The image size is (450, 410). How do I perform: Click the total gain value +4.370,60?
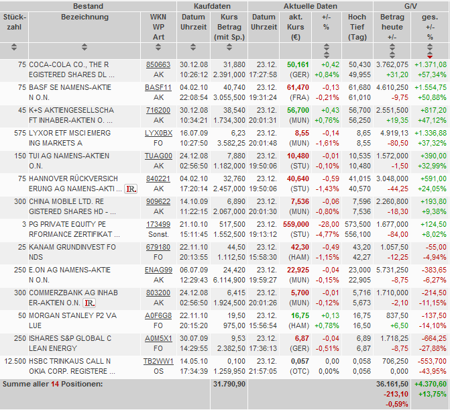pyautogui.click(x=431, y=384)
